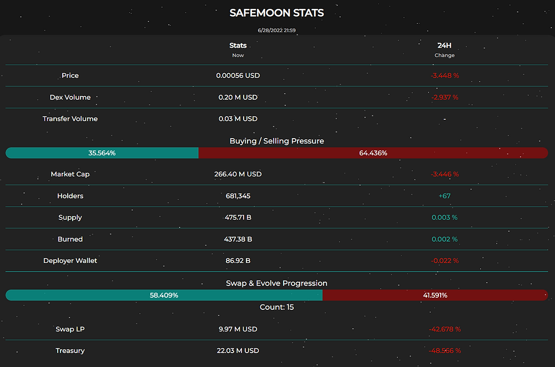The image size is (555, 367).
Task: Select the price value 0.00056 USD
Action: point(238,75)
